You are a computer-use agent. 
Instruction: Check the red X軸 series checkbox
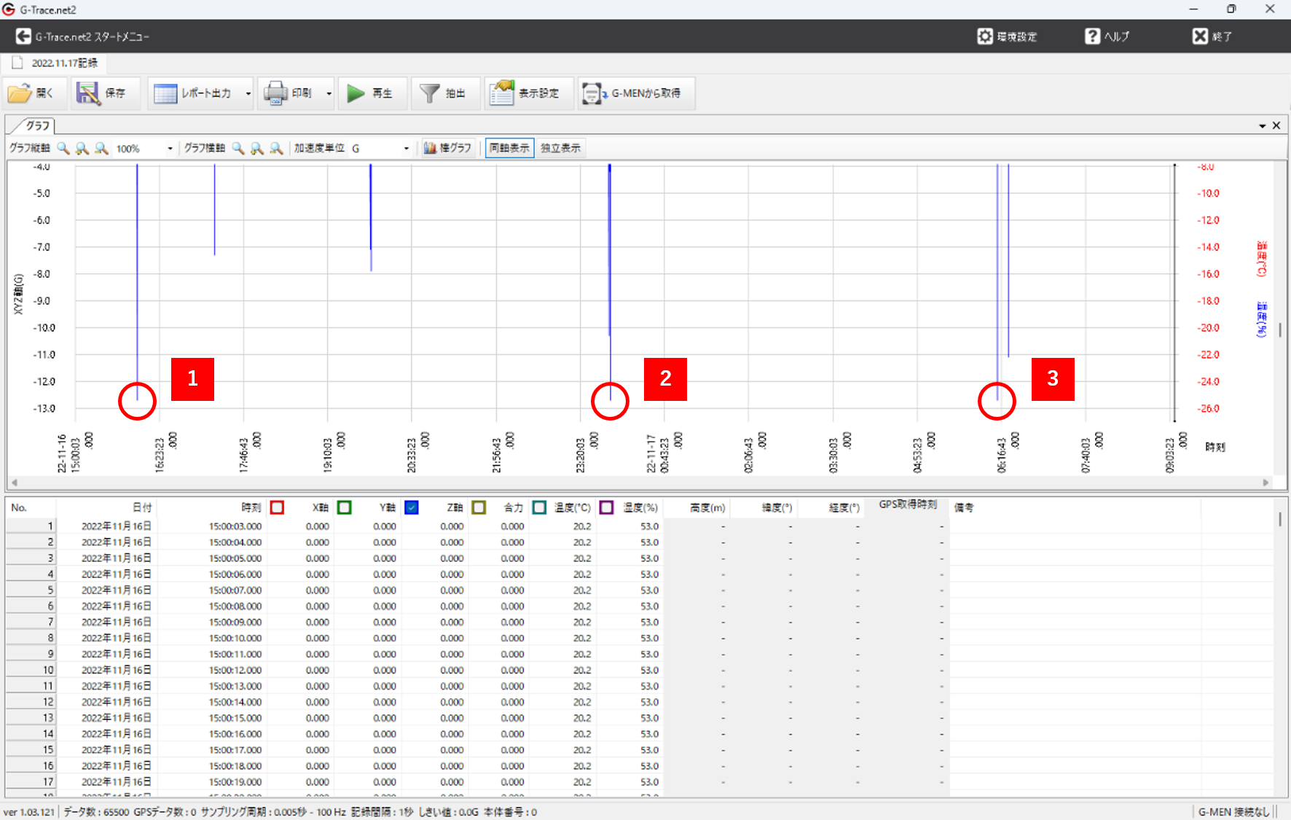coord(277,507)
